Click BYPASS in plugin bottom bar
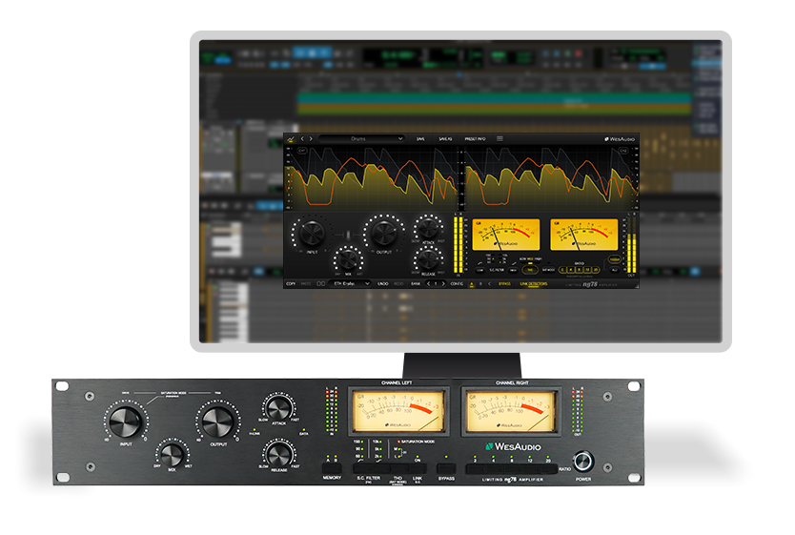 tap(504, 283)
